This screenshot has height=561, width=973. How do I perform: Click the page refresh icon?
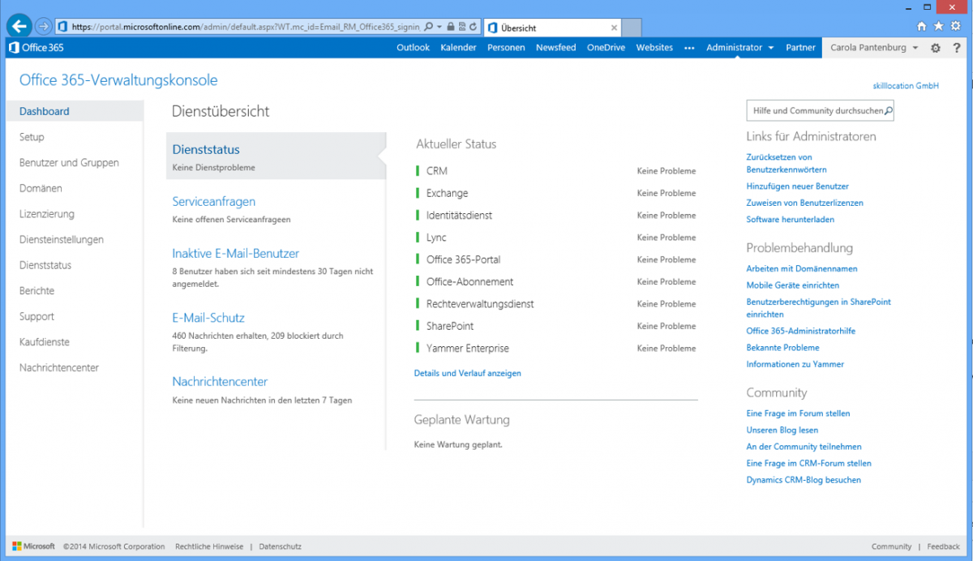coord(473,27)
